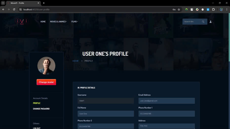
Task: Click the Profile breadcrumb text
Action: click(x=89, y=61)
